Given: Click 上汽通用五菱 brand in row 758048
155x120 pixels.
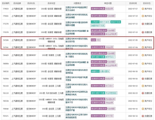Looking at the screenshot, I should coord(17,109).
